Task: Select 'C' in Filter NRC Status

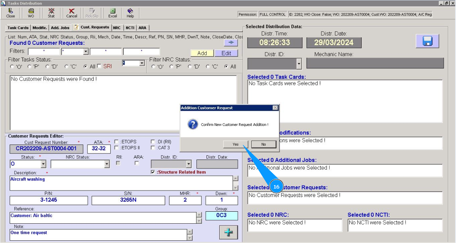Action: point(208,66)
